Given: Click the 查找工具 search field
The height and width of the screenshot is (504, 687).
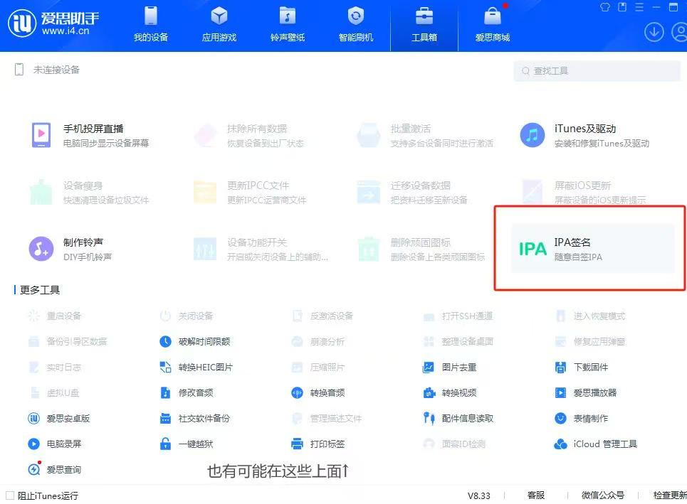Looking at the screenshot, I should [597, 71].
